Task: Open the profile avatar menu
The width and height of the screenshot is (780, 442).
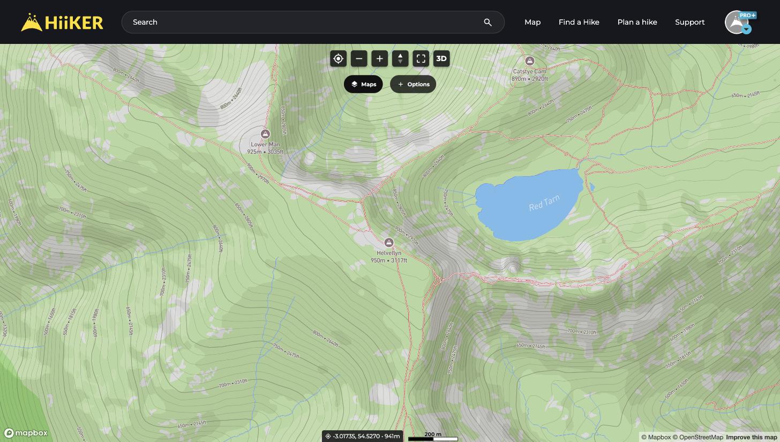Action: tap(737, 23)
